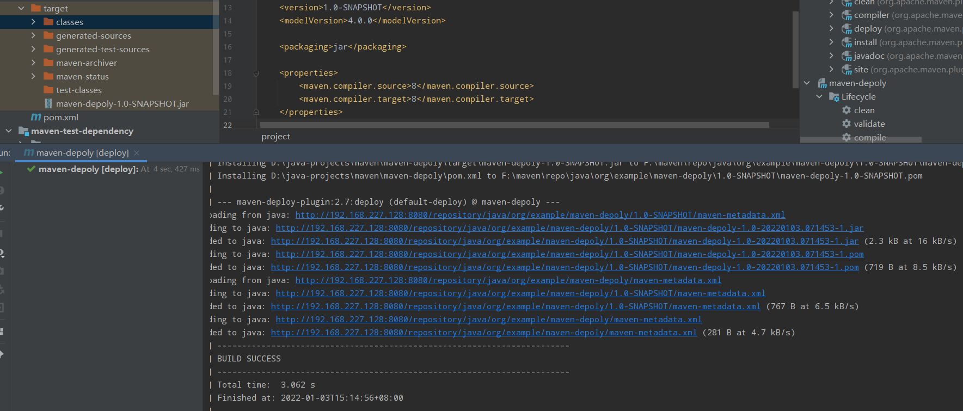963x411 pixels.
Task: Click the javadoc plugin icon in Maven panel
Action: [847, 56]
